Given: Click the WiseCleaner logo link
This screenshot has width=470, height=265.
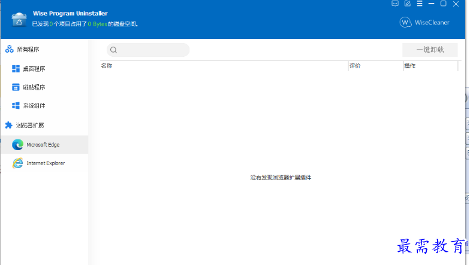Looking at the screenshot, I should [x=424, y=23].
